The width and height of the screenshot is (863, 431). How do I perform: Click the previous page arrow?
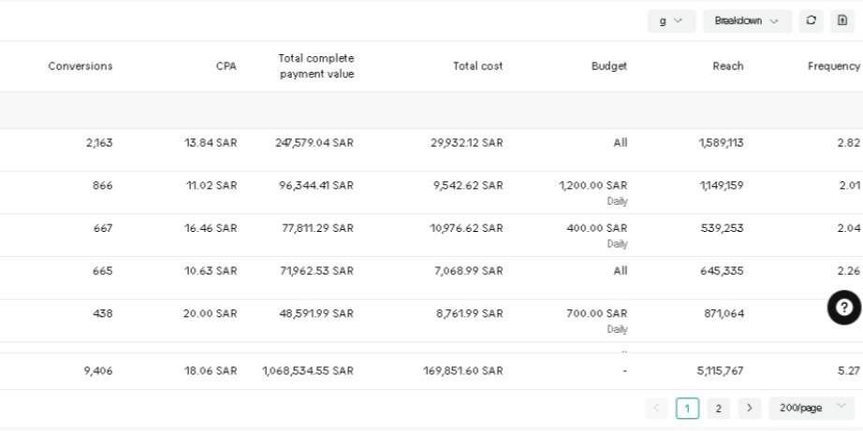pos(656,408)
